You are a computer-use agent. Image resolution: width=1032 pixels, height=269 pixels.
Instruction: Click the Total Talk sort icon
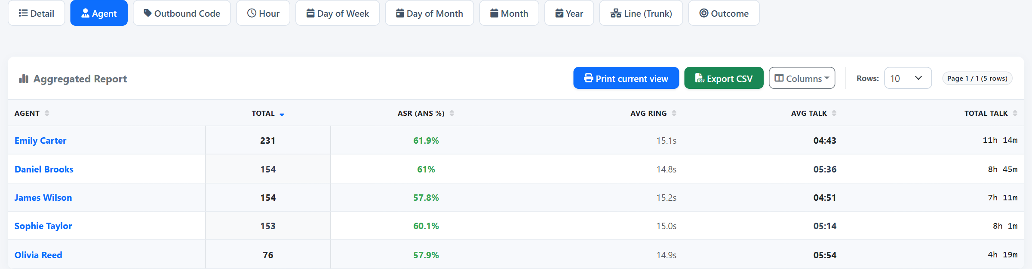(x=1015, y=113)
